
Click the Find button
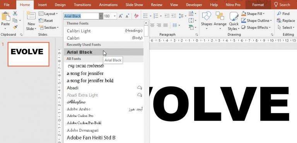tap(283, 14)
